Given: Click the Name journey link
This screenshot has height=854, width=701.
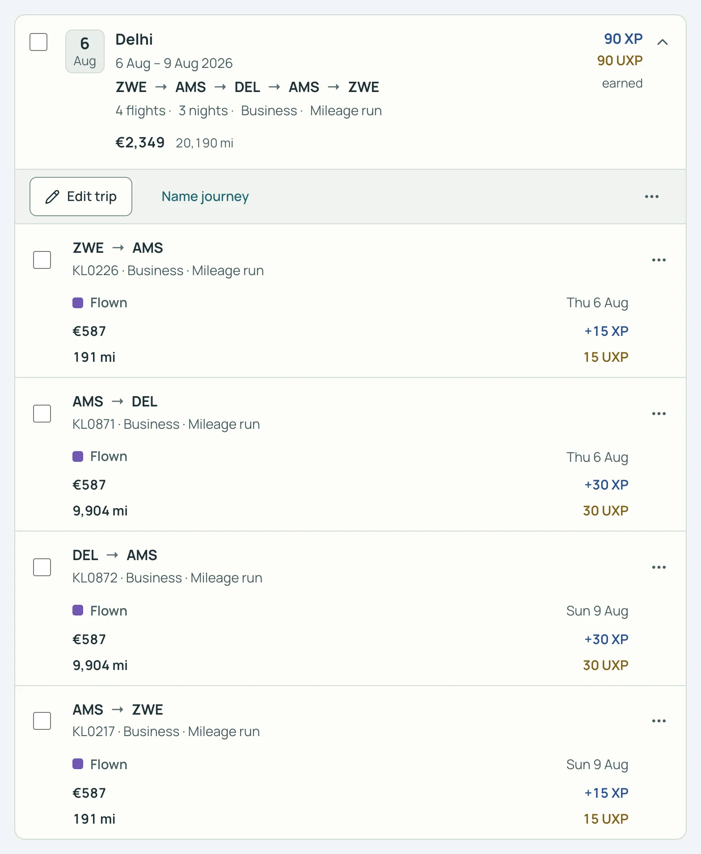Looking at the screenshot, I should click(x=205, y=197).
